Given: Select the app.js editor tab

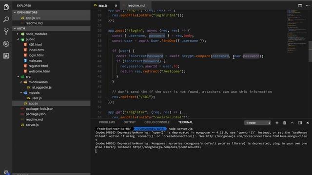Looking at the screenshot, I should (103, 5).
